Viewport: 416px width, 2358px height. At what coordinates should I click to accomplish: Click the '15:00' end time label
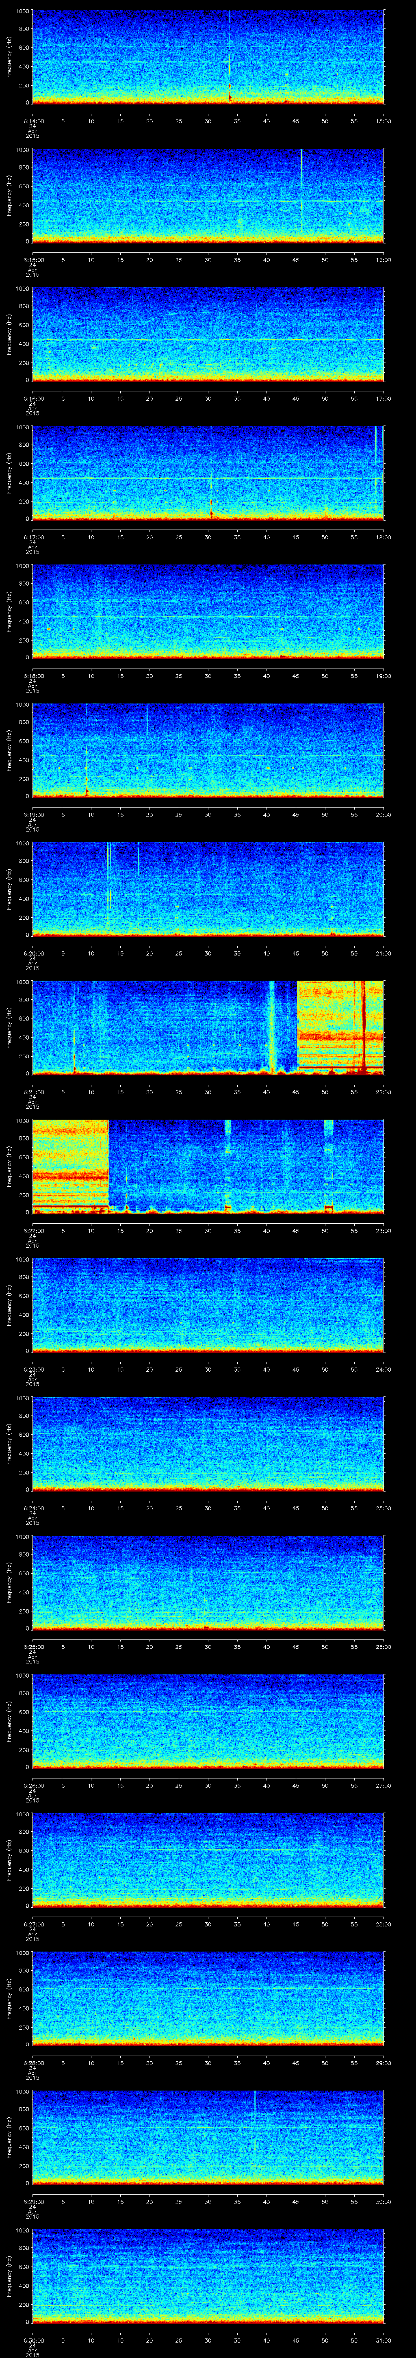pyautogui.click(x=383, y=121)
